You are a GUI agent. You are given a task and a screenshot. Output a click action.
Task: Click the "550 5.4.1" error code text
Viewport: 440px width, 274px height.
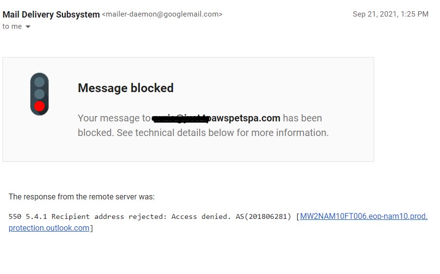coord(28,216)
